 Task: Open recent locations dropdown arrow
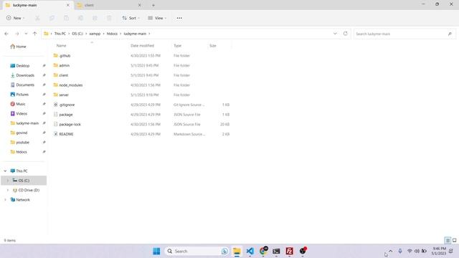coord(26,34)
